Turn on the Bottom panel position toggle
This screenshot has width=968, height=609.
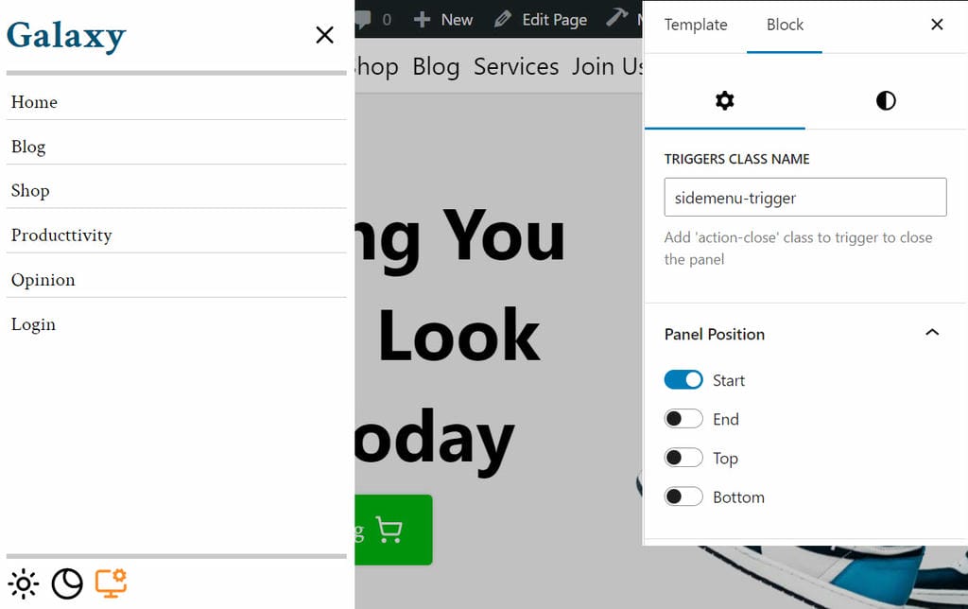[x=683, y=496]
